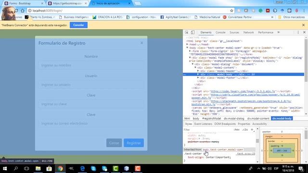Click the DevTools inspect element picker icon
Image resolution: width=308 pixels, height=173 pixels.
[x=187, y=32]
